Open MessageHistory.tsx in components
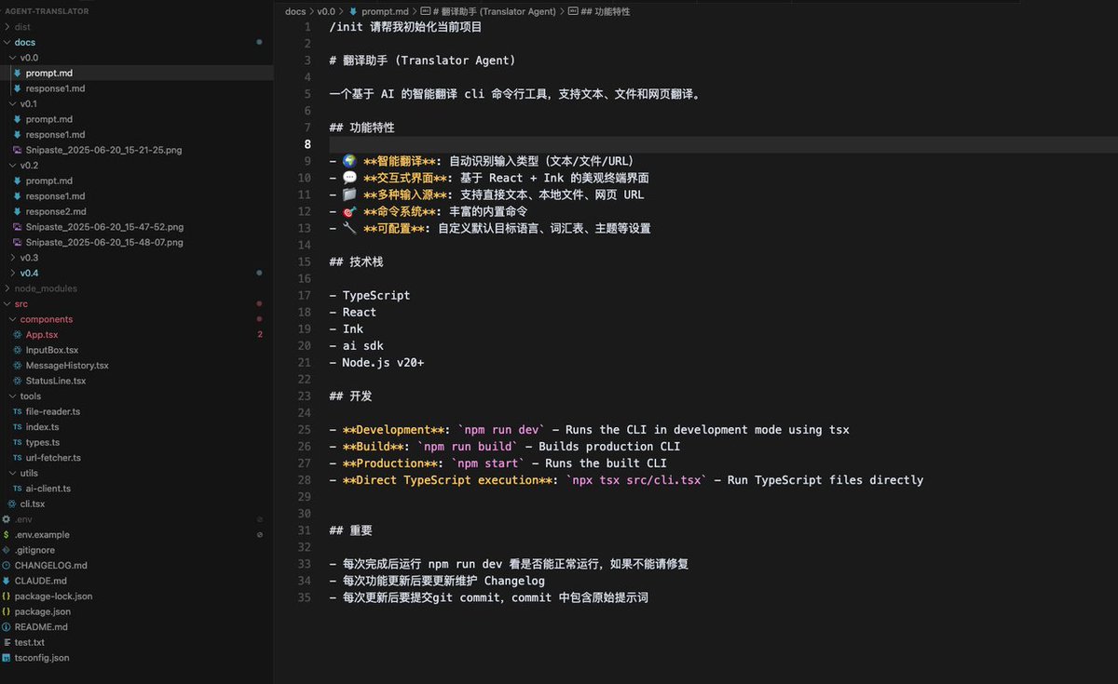The width and height of the screenshot is (1118, 684). pyautogui.click(x=67, y=365)
